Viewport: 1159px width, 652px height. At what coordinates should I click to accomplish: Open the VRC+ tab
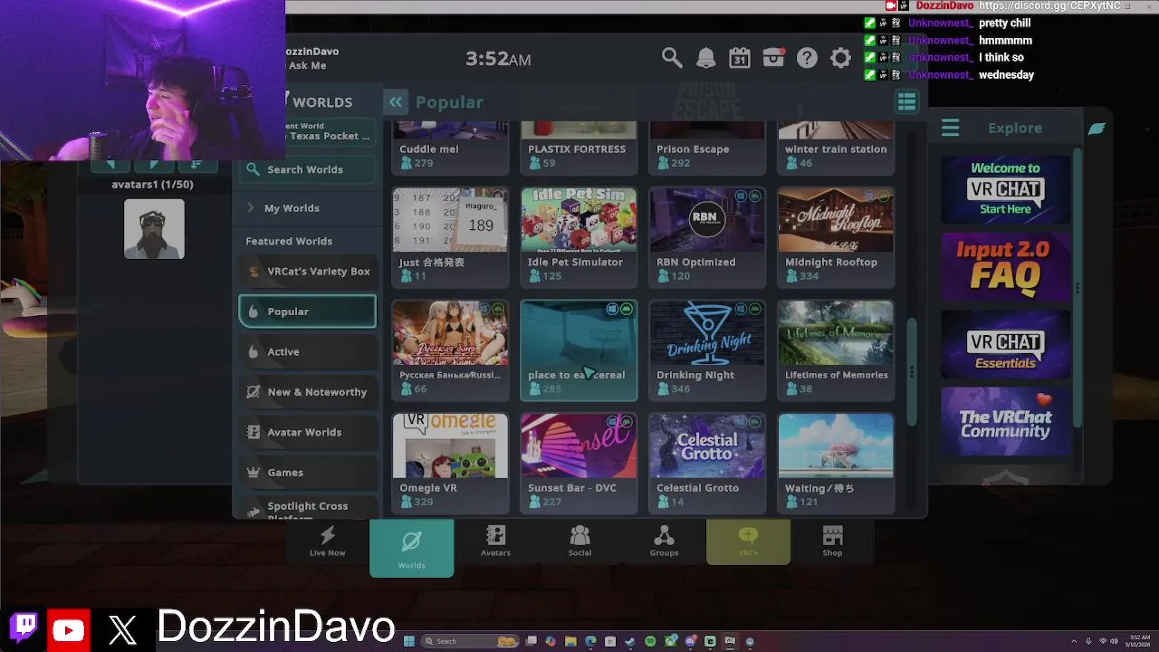748,542
